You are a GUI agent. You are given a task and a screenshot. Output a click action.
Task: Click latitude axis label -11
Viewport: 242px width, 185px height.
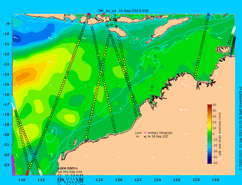[6, 44]
